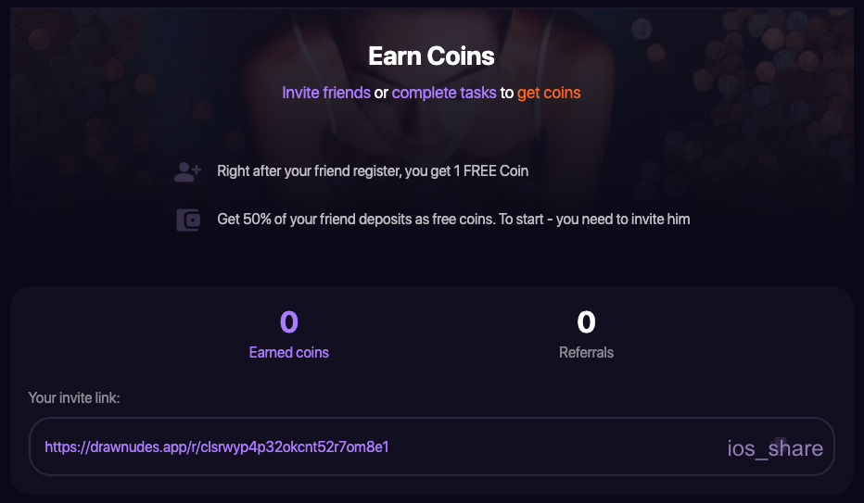This screenshot has height=503, width=864.
Task: Click the coin pile backdrop at right
Action: [x=788, y=111]
